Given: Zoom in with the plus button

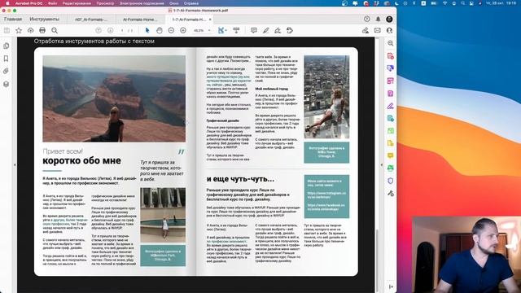Looking at the screenshot, I should pyautogui.click(x=183, y=31).
